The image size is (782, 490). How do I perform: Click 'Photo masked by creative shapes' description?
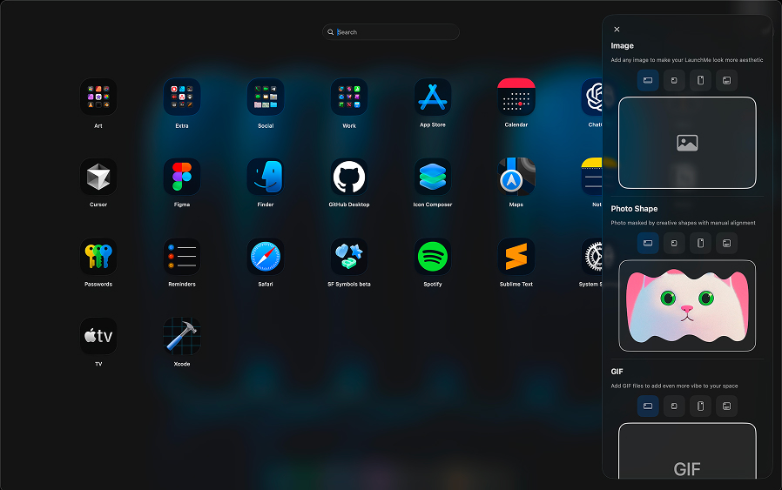[x=683, y=223]
